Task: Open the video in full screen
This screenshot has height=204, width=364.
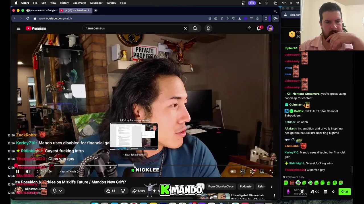Action: tap(271, 171)
